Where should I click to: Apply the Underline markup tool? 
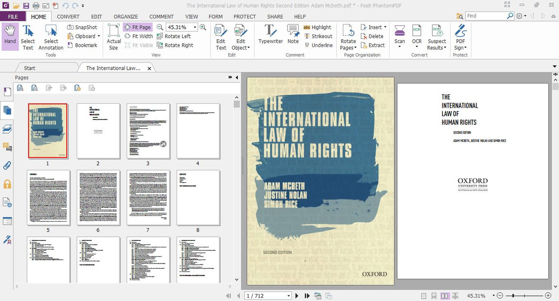(x=318, y=45)
